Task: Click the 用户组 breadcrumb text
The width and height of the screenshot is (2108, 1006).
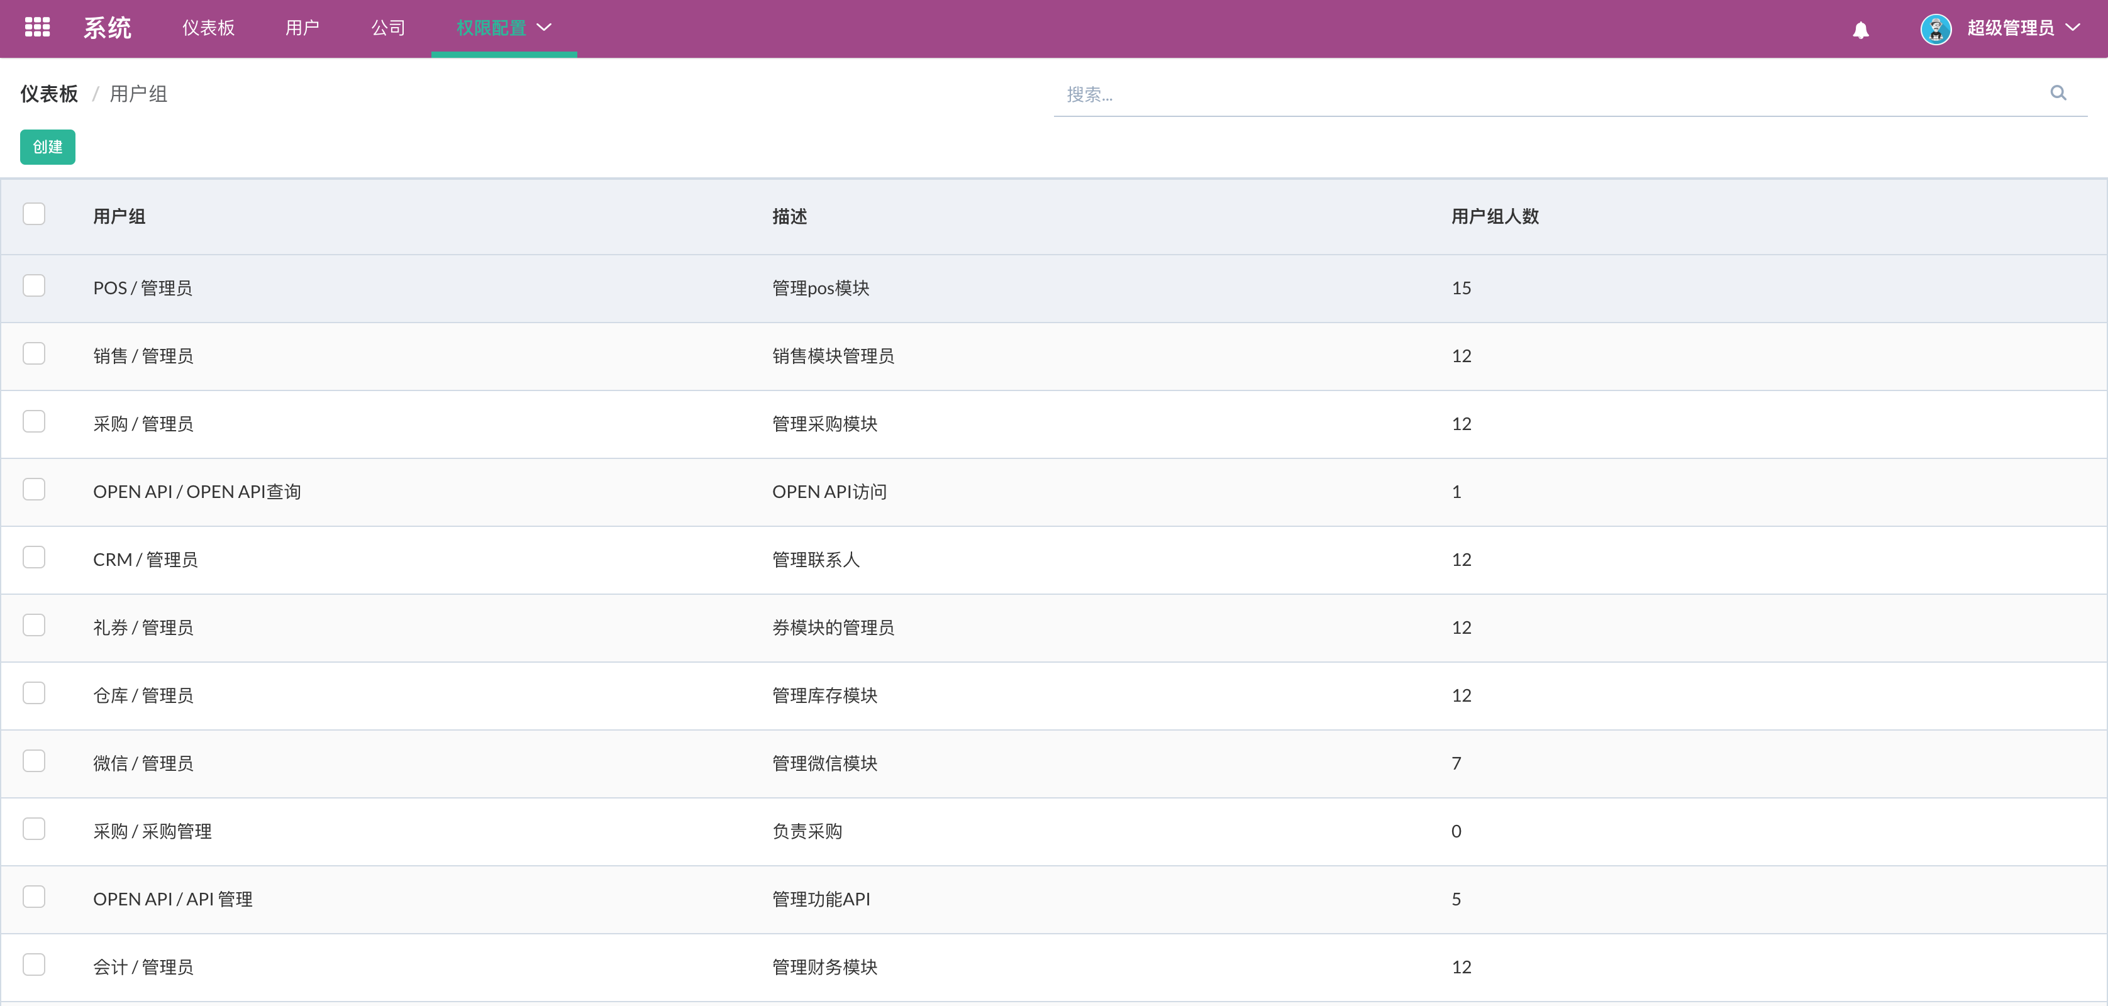Action: click(x=138, y=94)
